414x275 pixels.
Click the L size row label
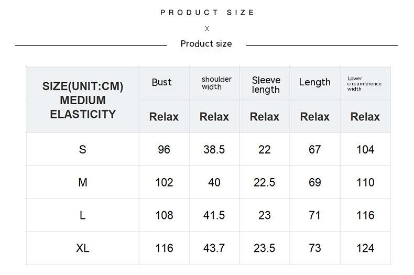(x=82, y=215)
